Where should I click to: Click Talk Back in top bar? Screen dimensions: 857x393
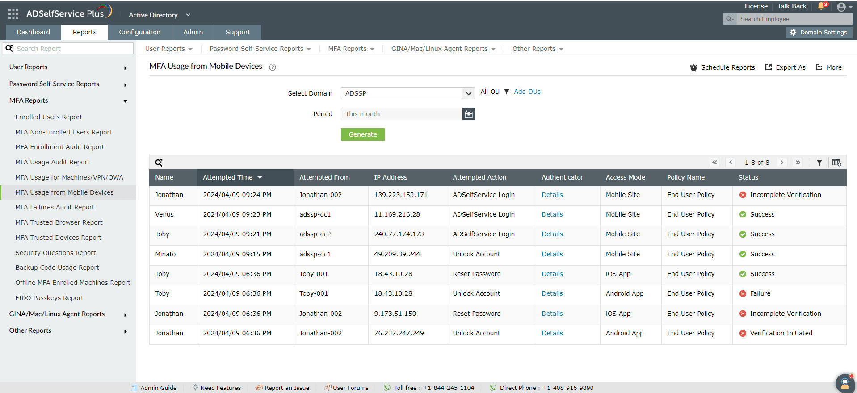pyautogui.click(x=792, y=6)
